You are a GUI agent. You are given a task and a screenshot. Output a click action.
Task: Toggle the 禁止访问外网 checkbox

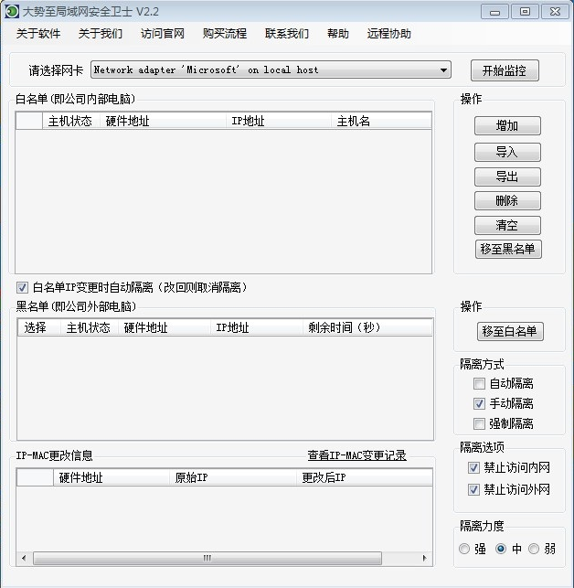pyautogui.click(x=473, y=490)
